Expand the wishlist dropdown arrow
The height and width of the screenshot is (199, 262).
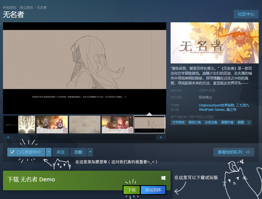[x=48, y=152]
